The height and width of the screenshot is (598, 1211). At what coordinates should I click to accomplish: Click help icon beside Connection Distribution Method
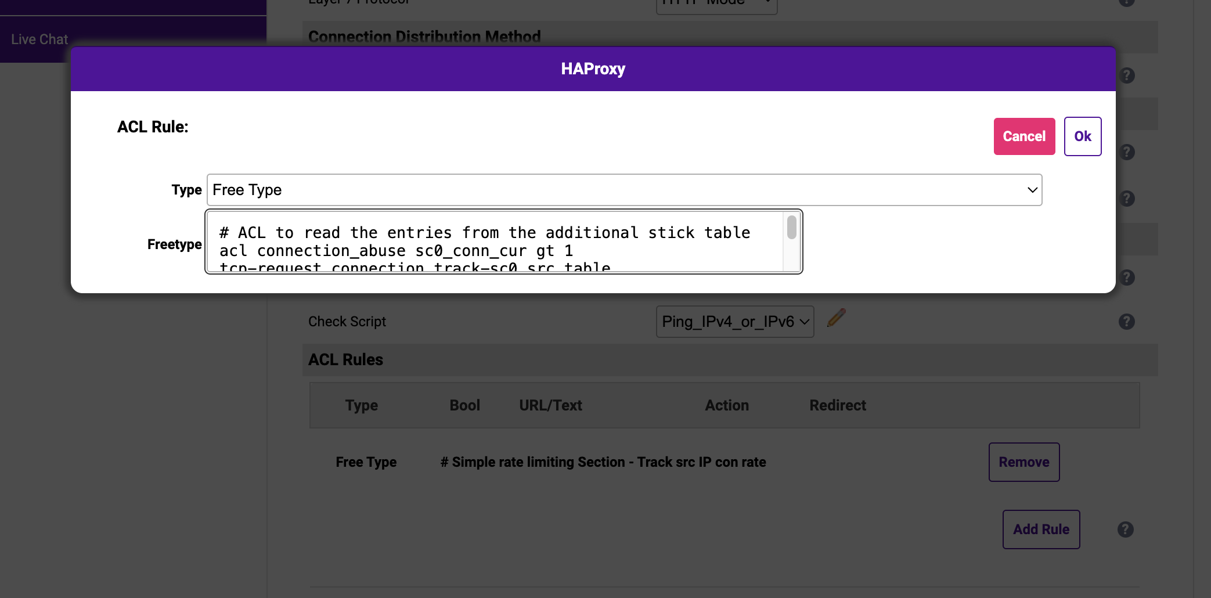coord(1127,75)
